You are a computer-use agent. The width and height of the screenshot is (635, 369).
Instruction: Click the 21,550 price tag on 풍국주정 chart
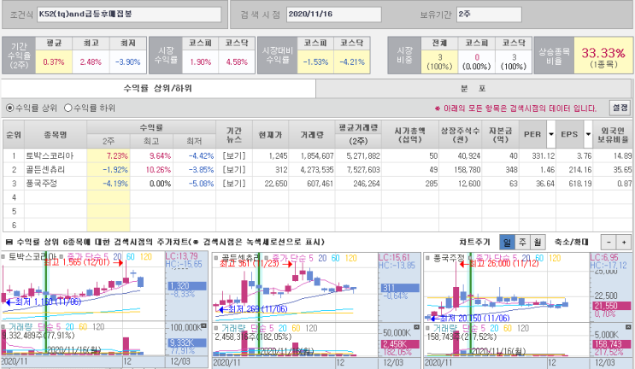coord(612,307)
